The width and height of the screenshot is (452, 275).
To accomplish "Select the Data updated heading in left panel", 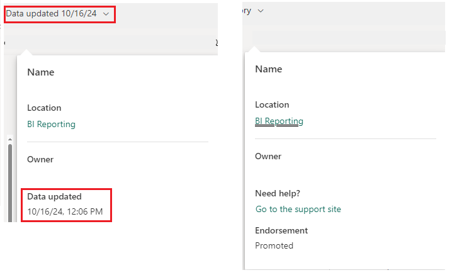I will click(x=54, y=196).
